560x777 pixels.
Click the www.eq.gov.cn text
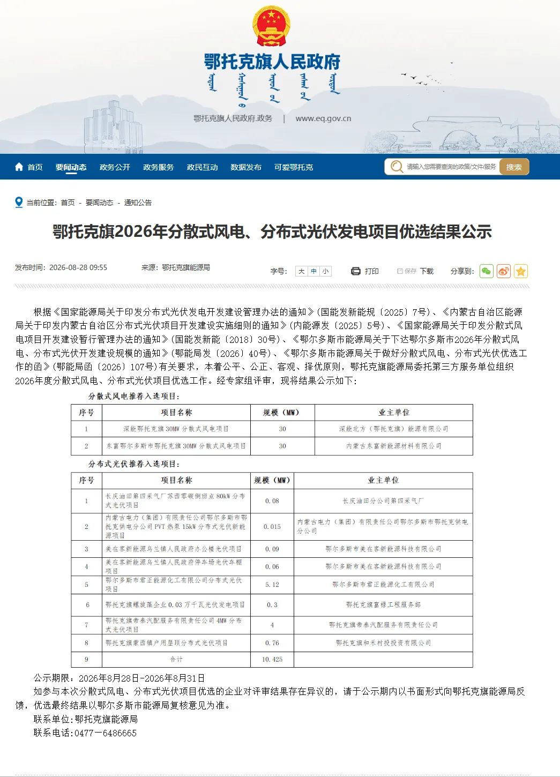click(323, 118)
